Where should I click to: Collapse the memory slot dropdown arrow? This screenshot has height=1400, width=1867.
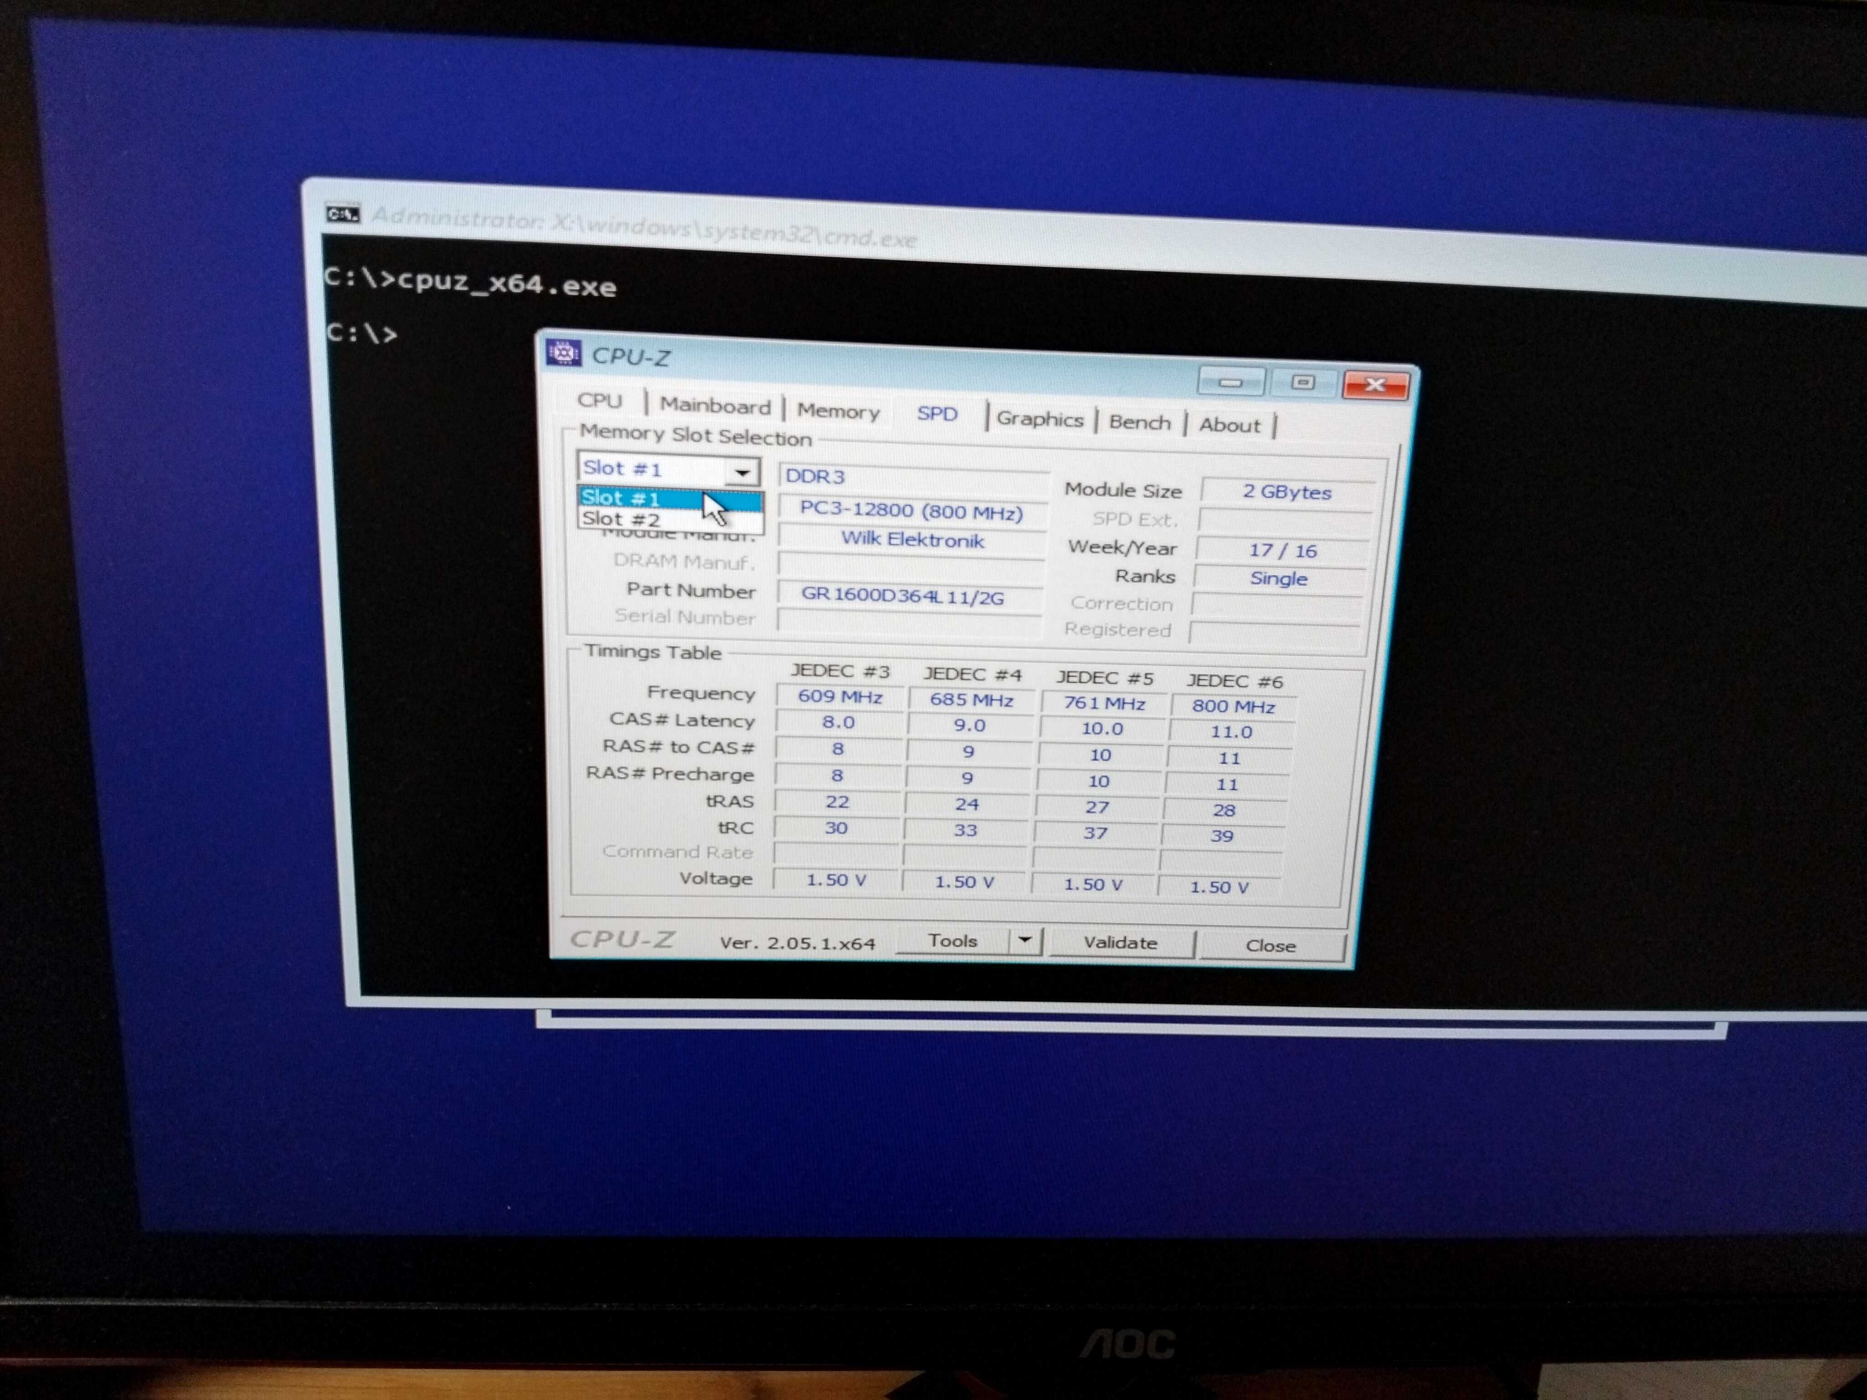coord(742,472)
